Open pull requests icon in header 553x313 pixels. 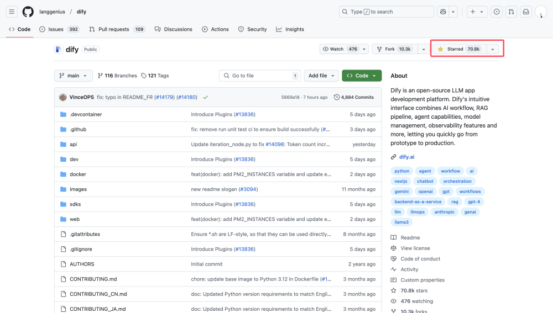pos(511,12)
